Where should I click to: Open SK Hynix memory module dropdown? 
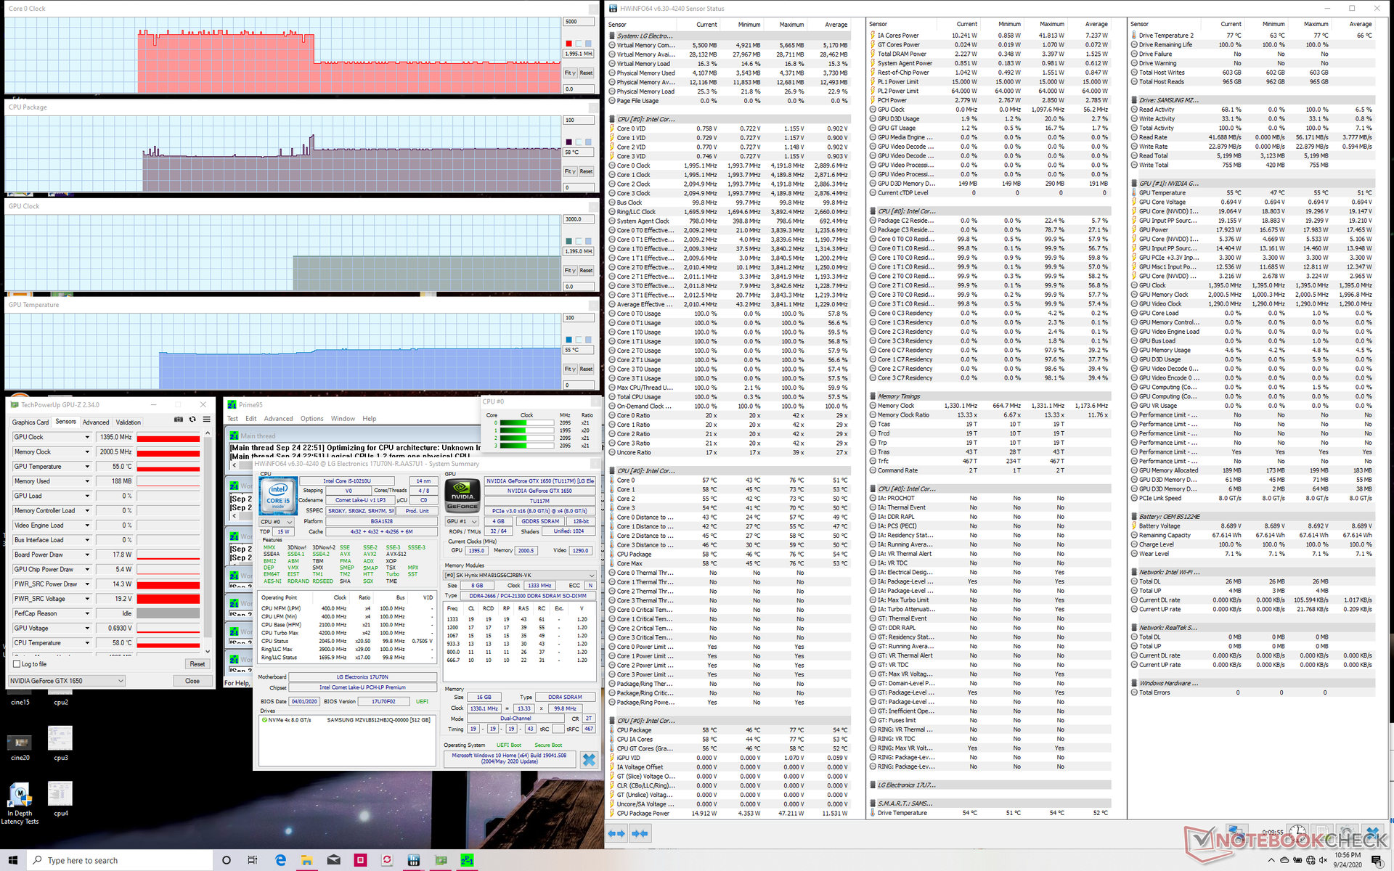[520, 575]
